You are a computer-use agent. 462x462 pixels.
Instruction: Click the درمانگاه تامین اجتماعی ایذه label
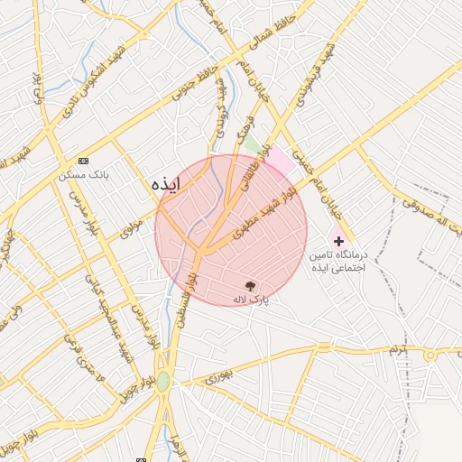338,261
